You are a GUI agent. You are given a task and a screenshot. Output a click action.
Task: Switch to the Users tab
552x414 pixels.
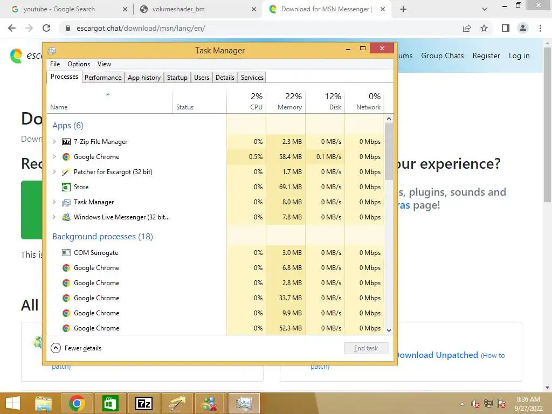(x=202, y=78)
